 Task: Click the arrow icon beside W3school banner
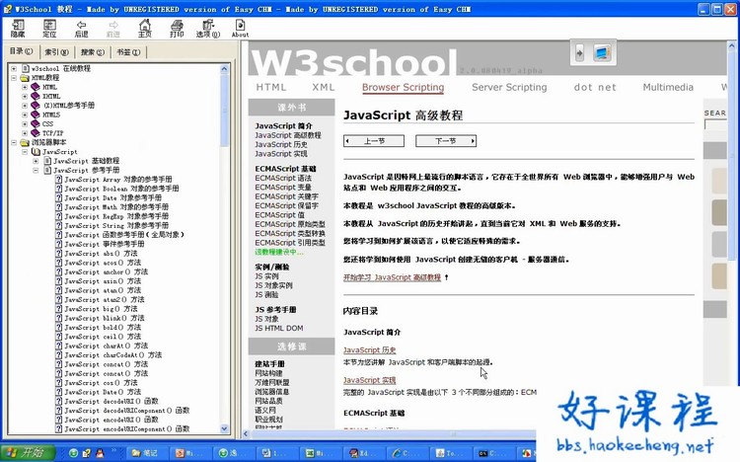579,53
